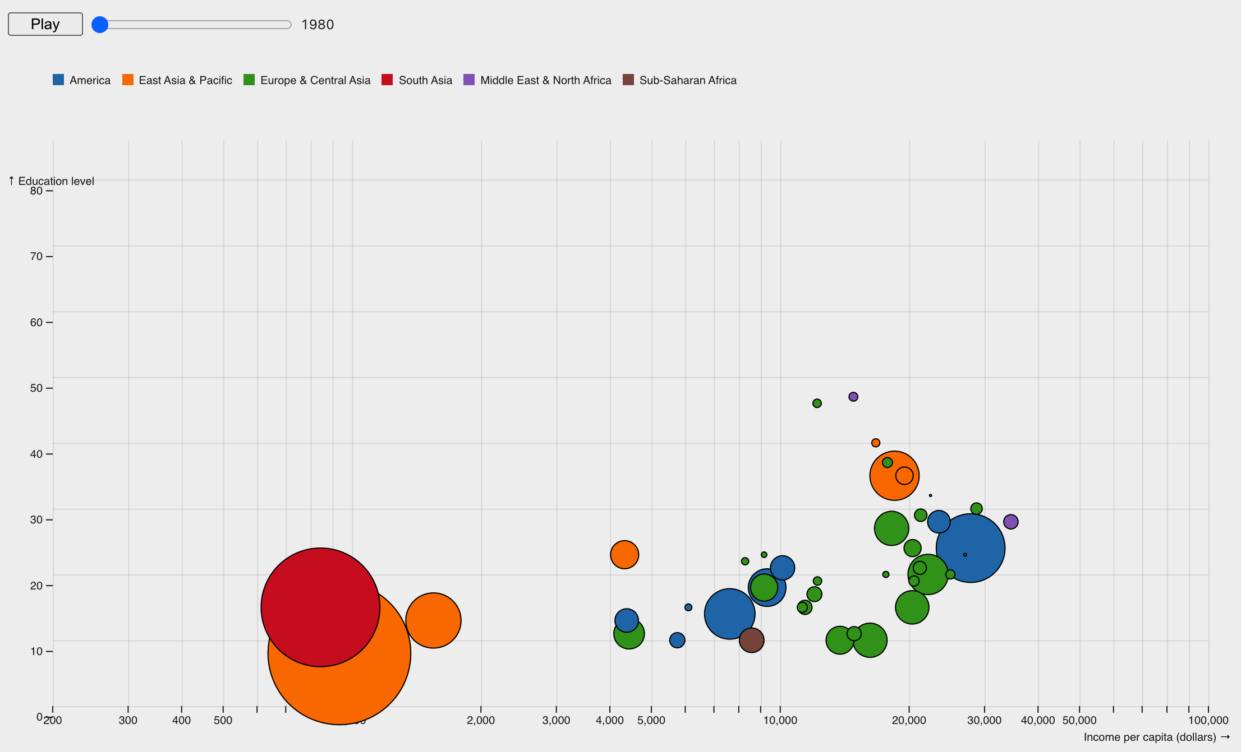Click the blue America legend swatch
The height and width of the screenshot is (752, 1241).
58,80
